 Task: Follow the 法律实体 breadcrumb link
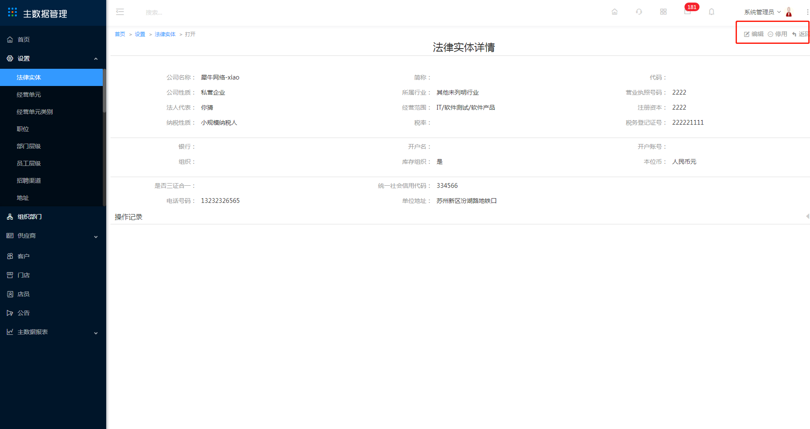pyautogui.click(x=165, y=34)
